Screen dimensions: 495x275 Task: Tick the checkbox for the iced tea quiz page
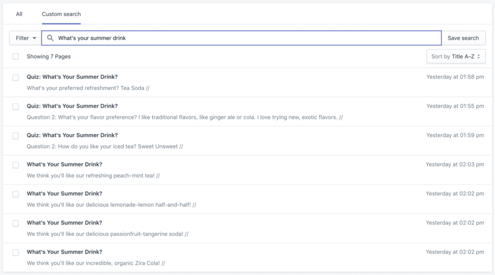pos(16,136)
